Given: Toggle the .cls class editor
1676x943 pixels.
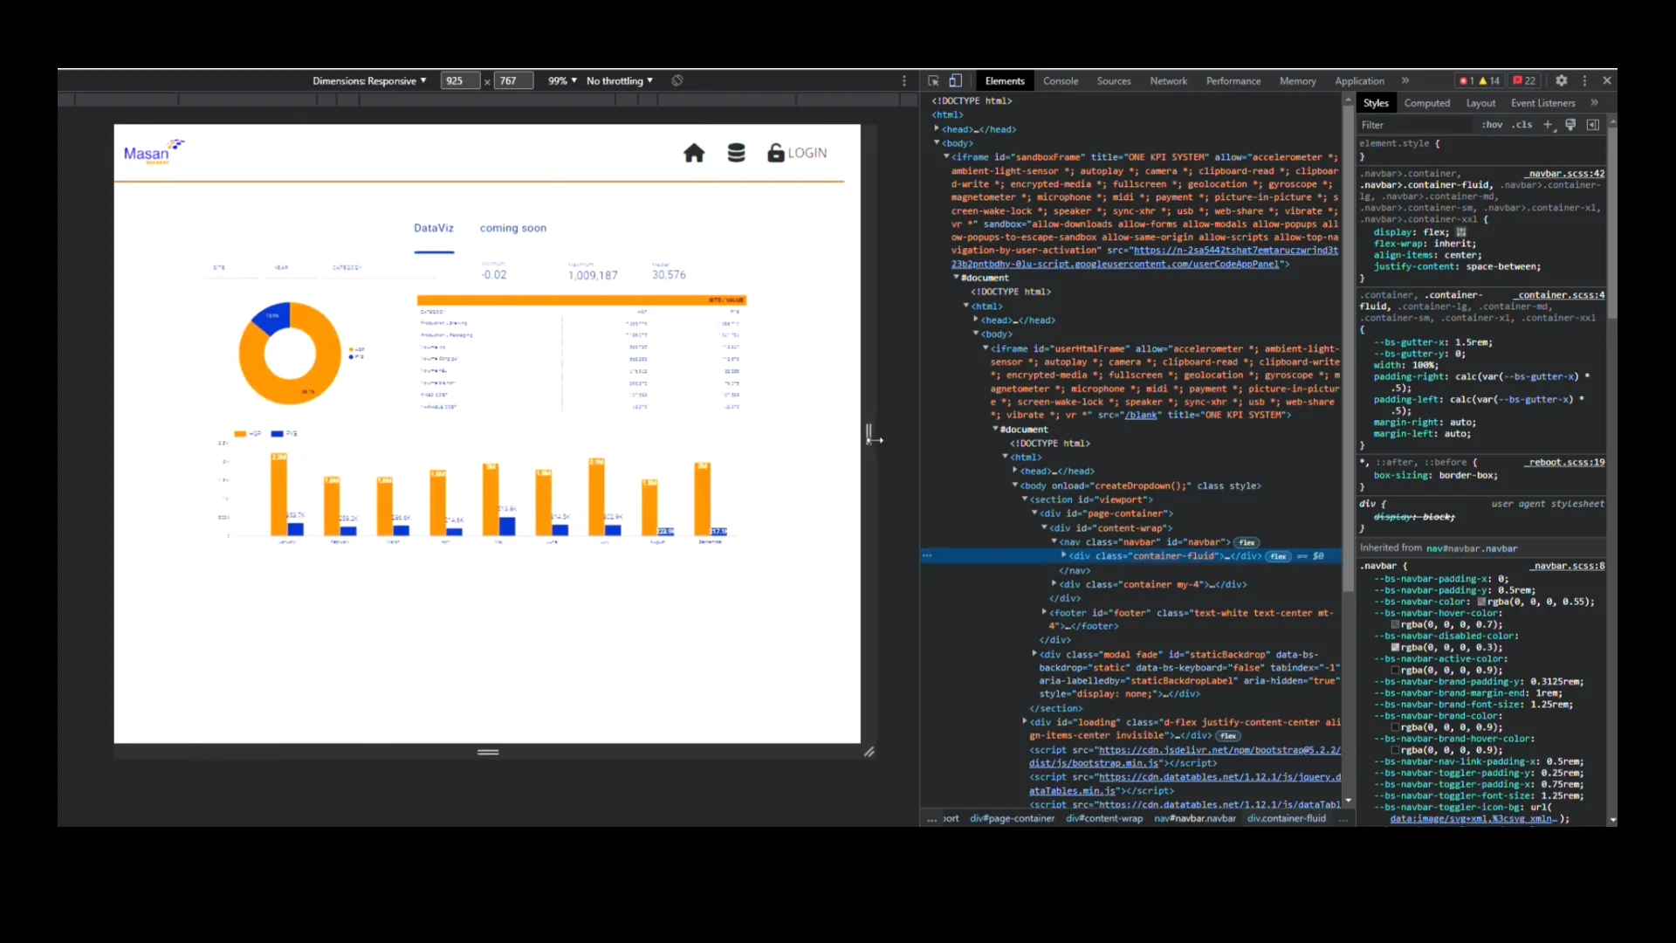Looking at the screenshot, I should [x=1523, y=125].
